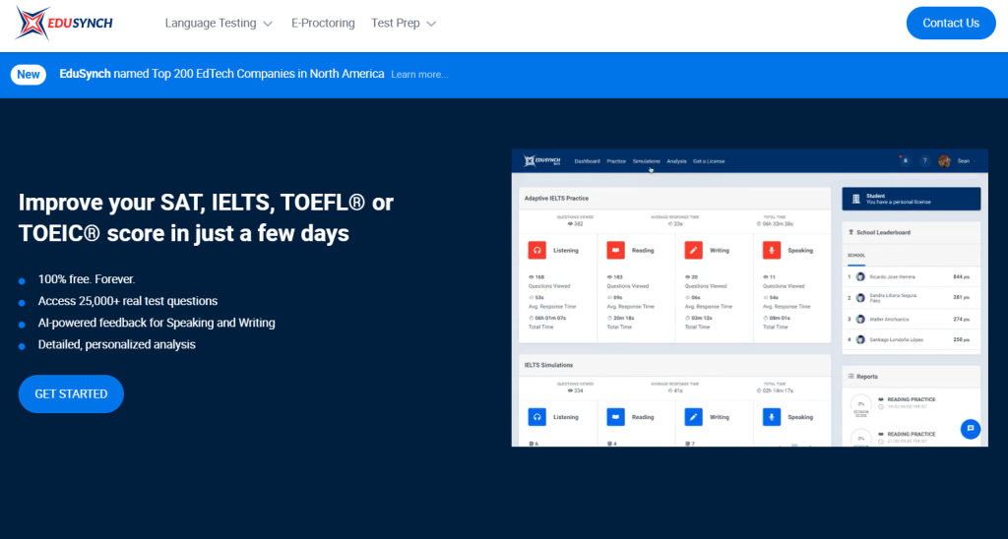The image size is (1008, 539).
Task: Click the Student personal license card
Action: coord(911,199)
